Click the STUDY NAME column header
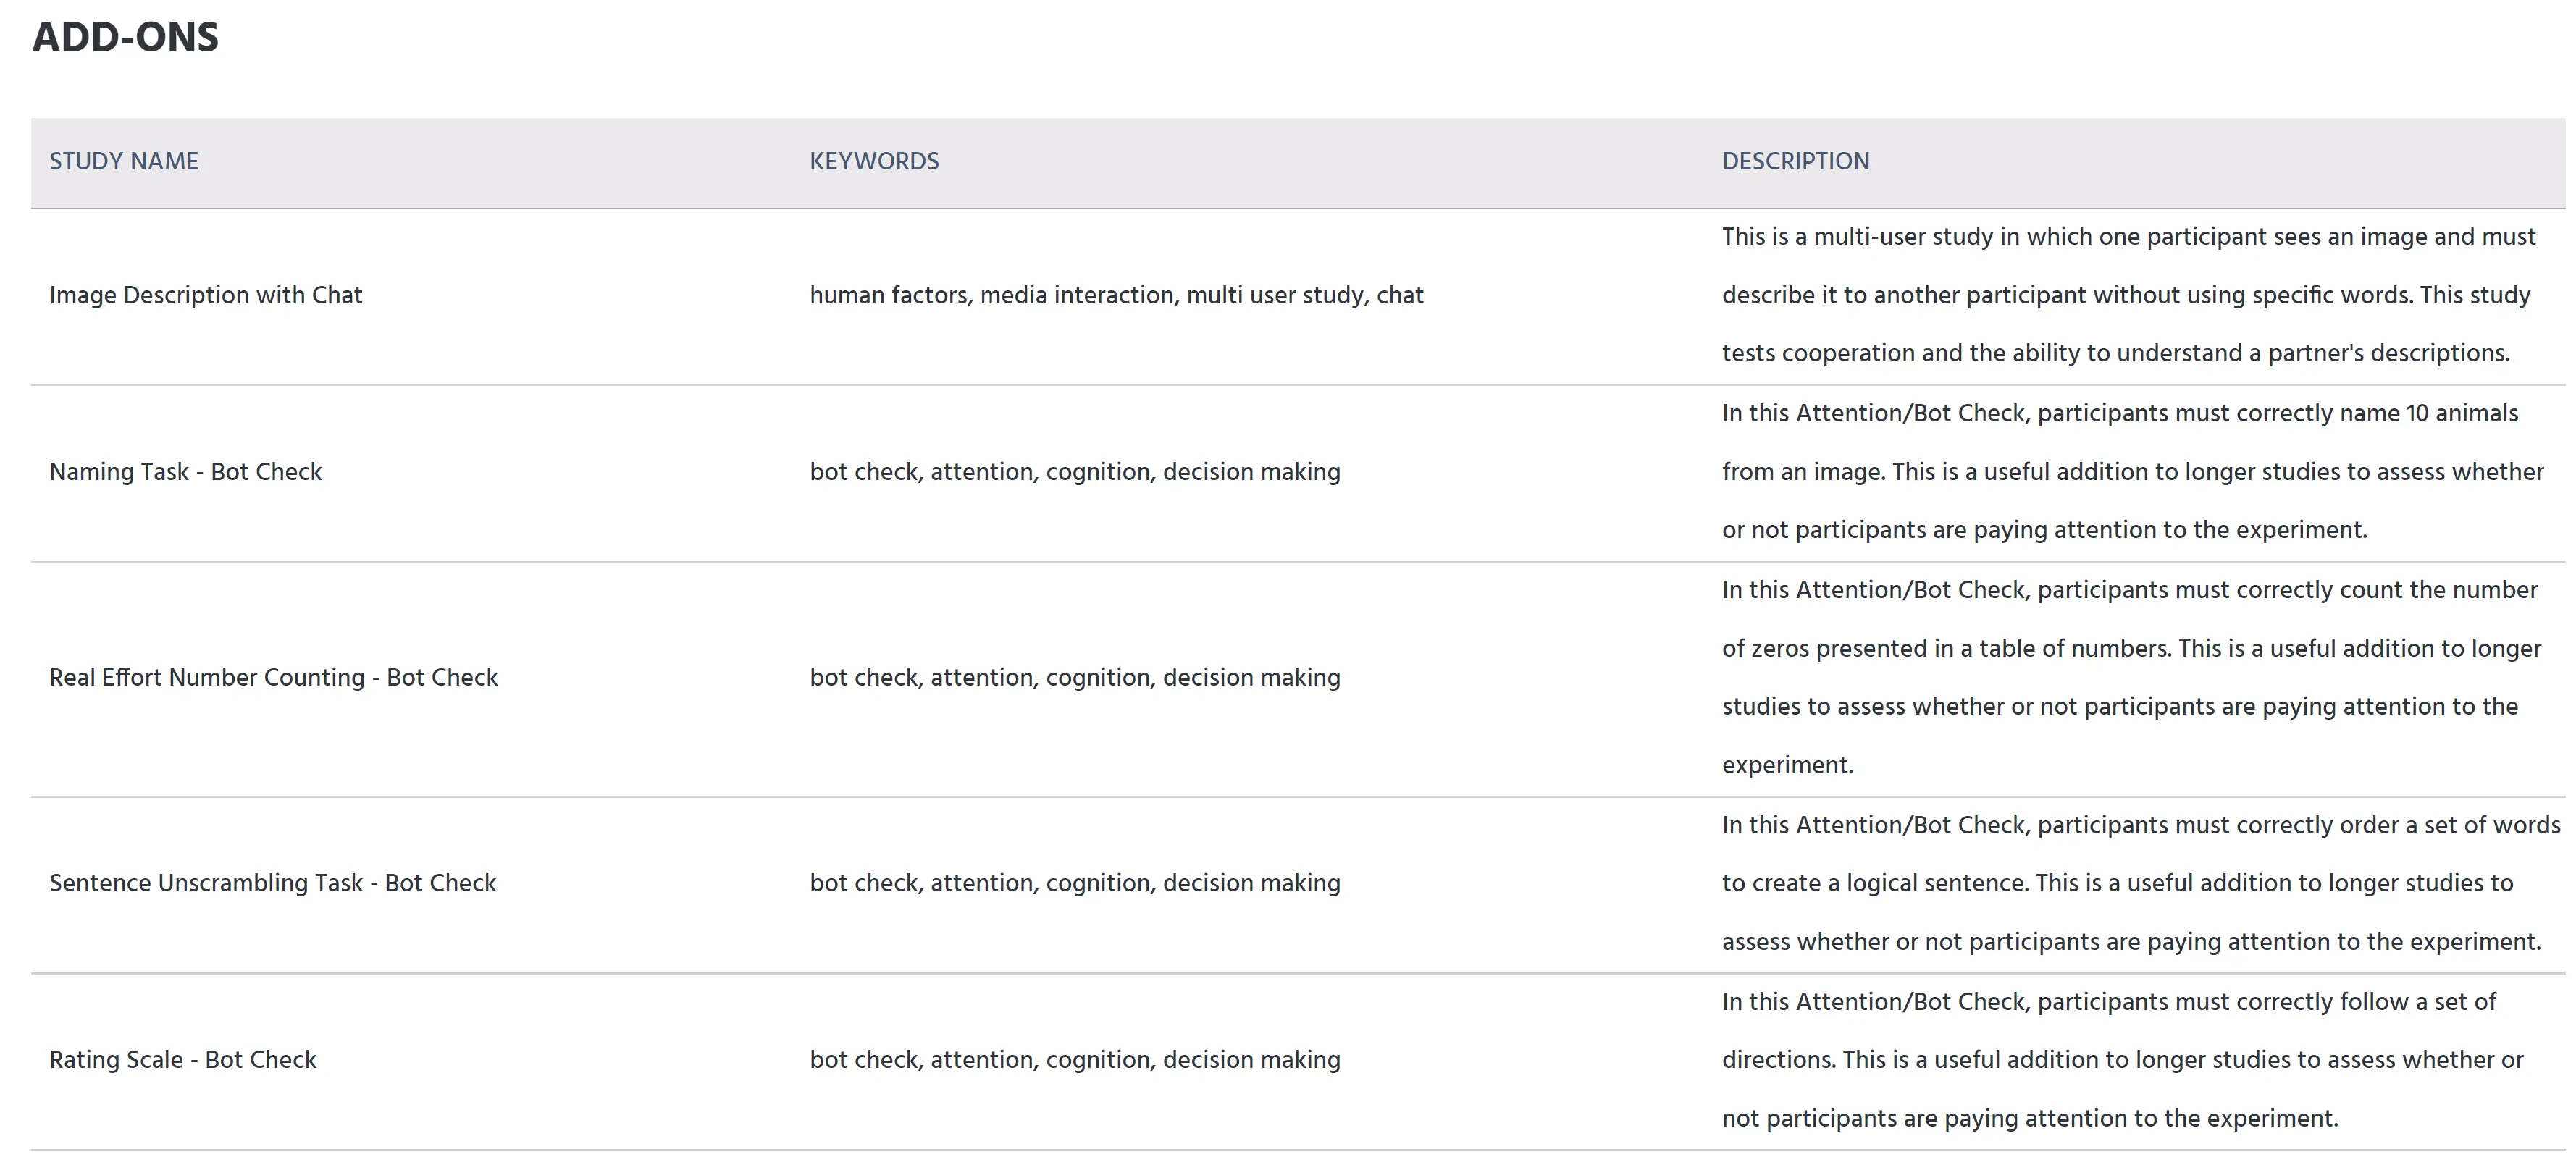This screenshot has height=1157, width=2576. point(124,161)
